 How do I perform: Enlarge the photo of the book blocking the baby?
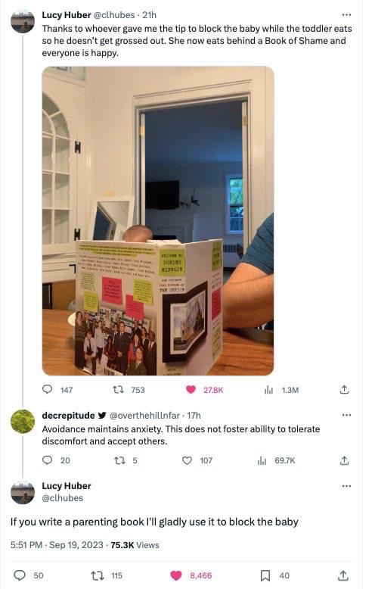[158, 221]
